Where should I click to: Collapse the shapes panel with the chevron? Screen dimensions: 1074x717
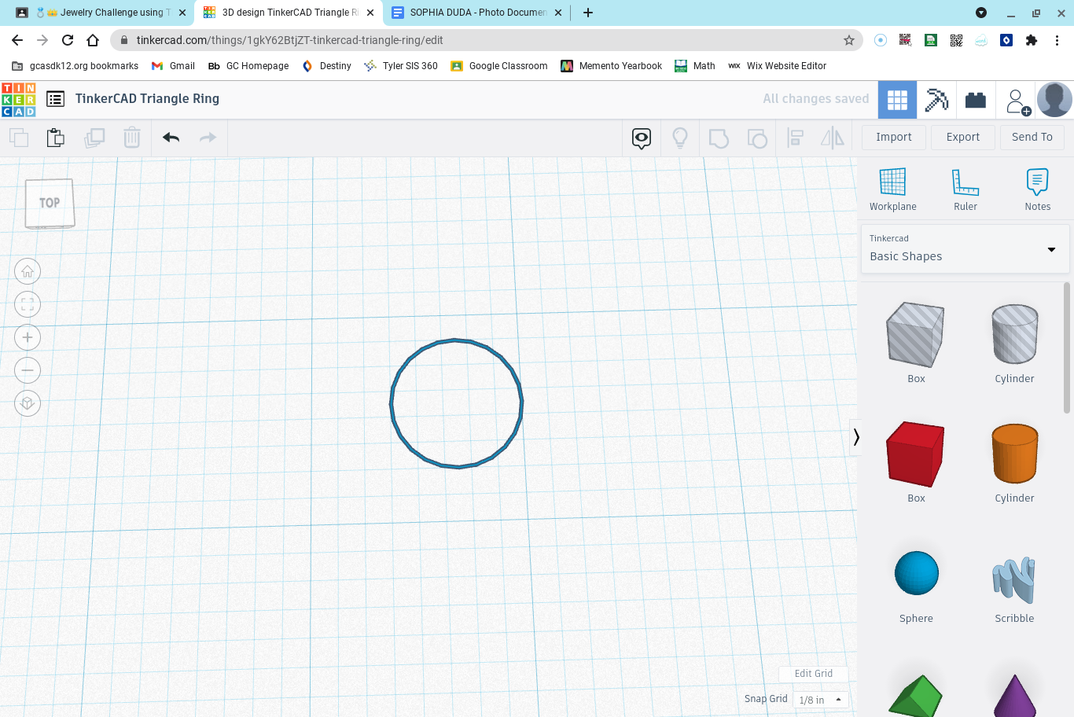(856, 437)
